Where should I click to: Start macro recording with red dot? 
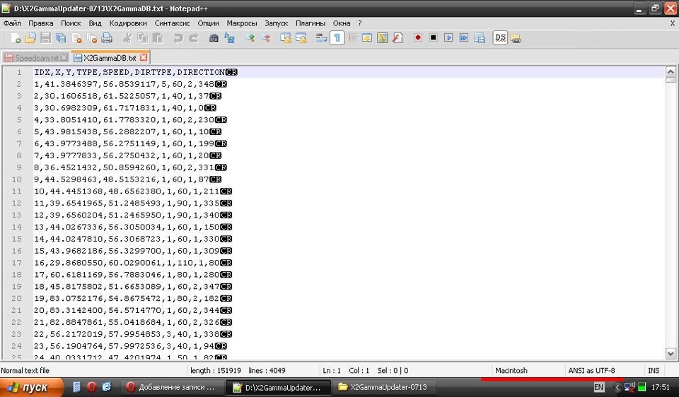418,38
